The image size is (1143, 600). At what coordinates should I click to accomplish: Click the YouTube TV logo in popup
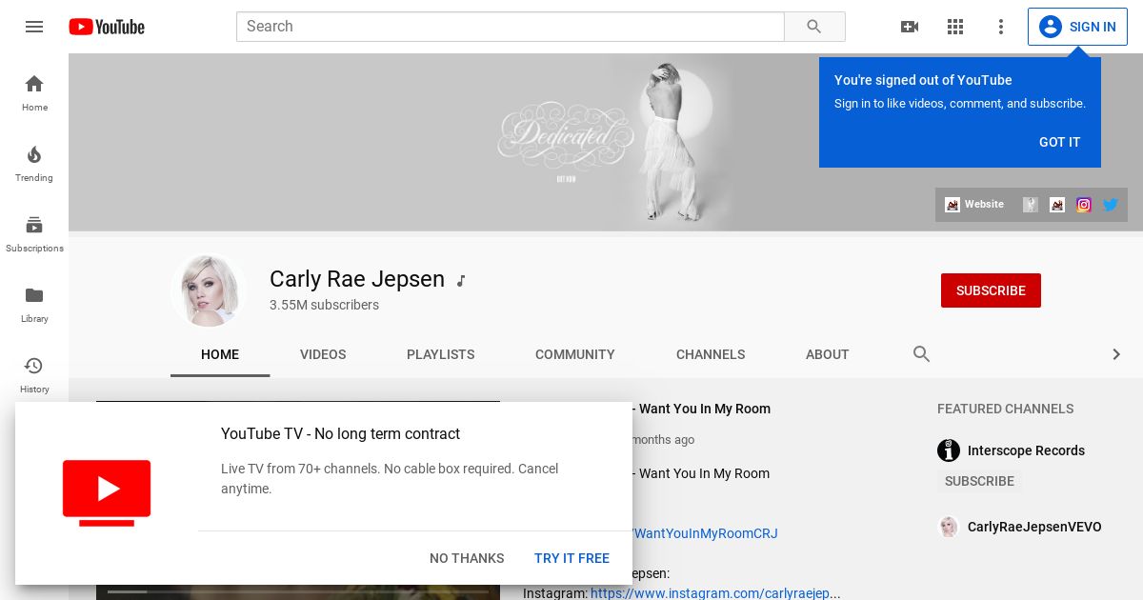coord(107,492)
